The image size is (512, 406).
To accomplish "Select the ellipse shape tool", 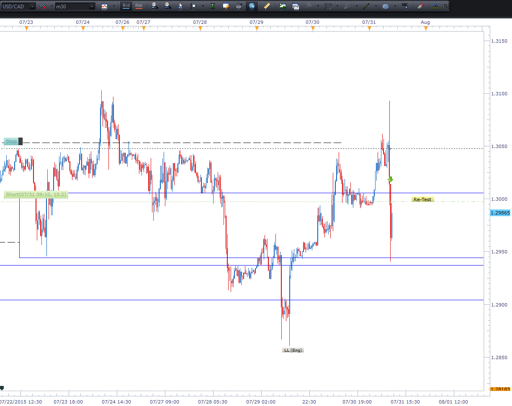I will click(x=386, y=6).
